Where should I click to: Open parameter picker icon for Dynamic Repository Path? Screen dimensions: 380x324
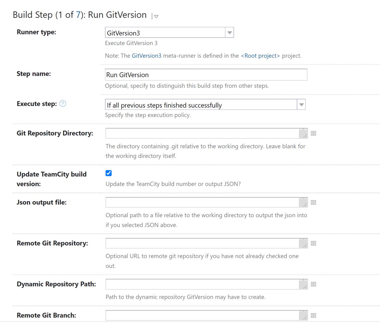pos(313,284)
